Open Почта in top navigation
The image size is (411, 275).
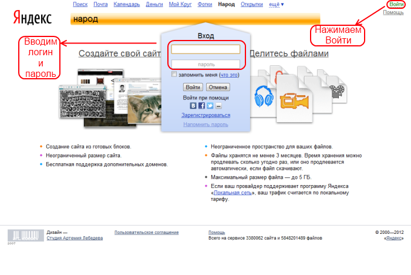click(x=100, y=4)
